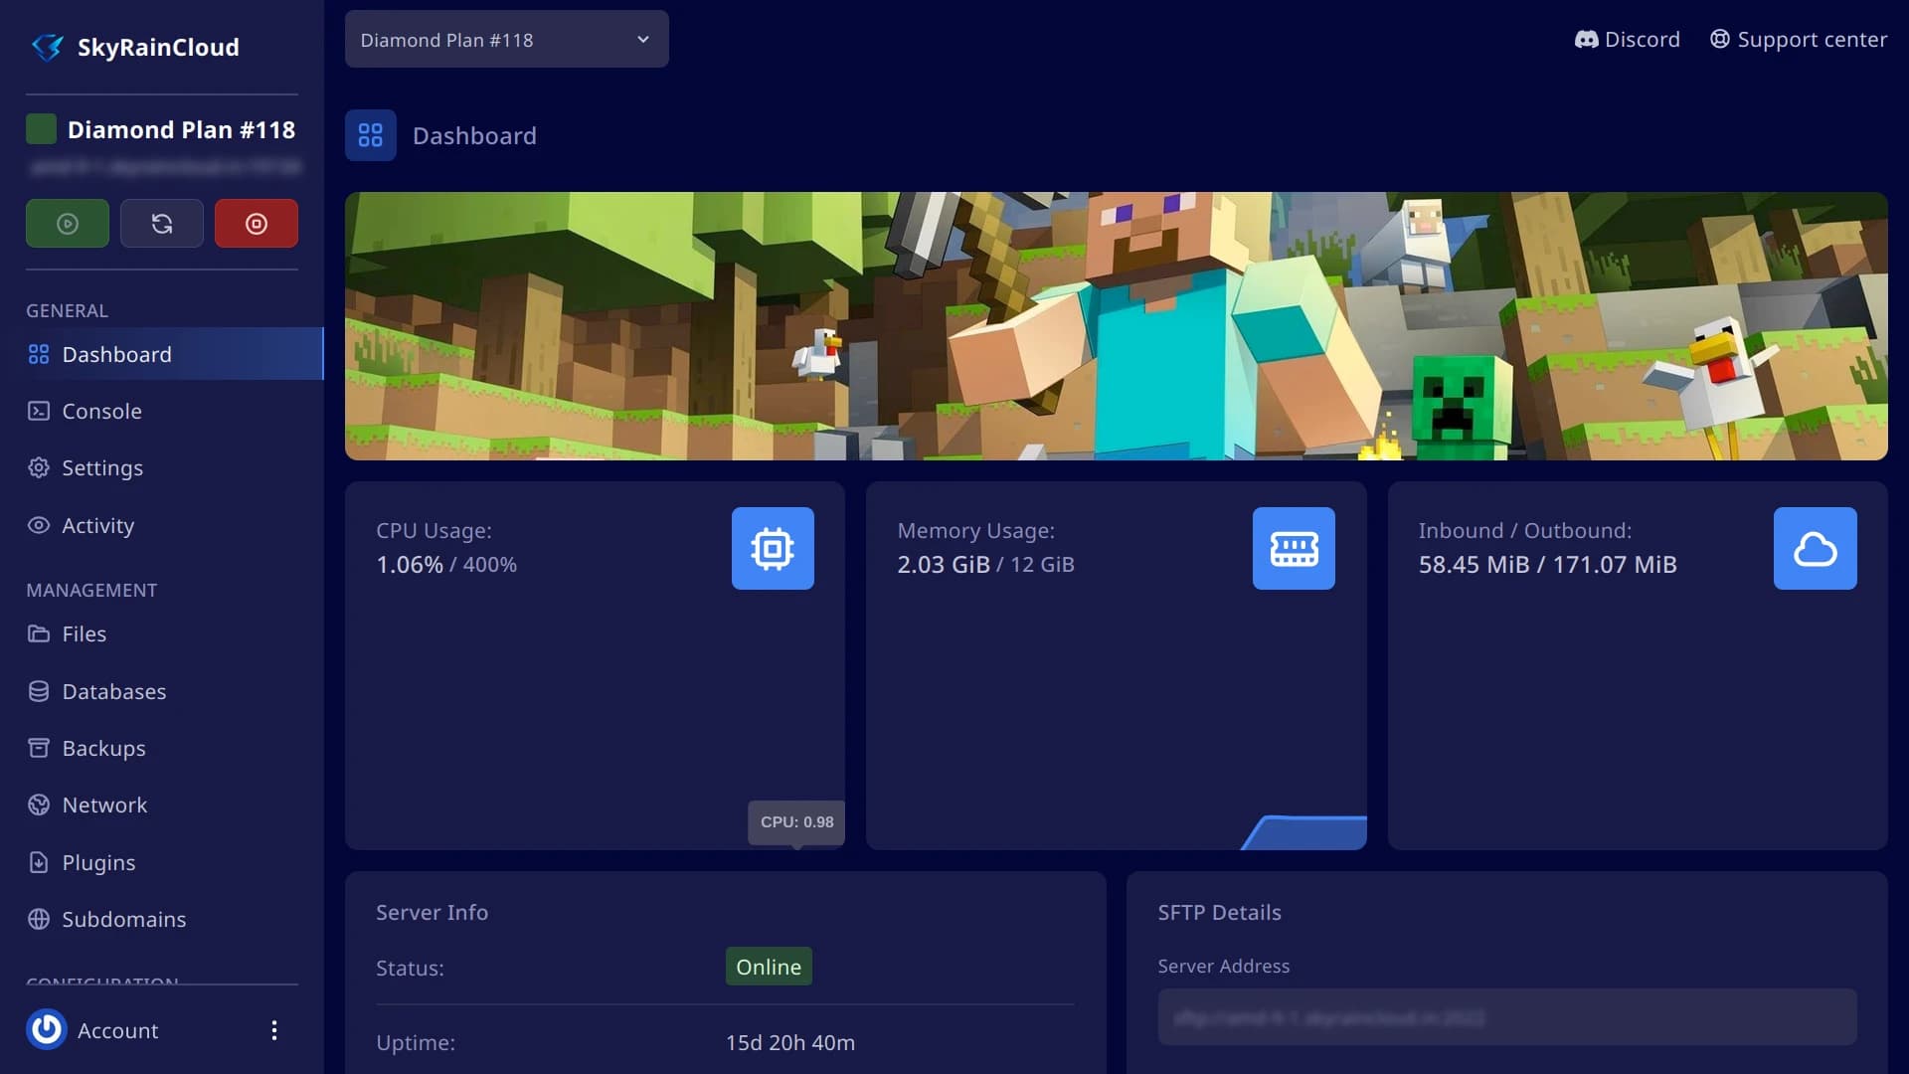
Task: Open the Backups section
Action: tap(162, 748)
